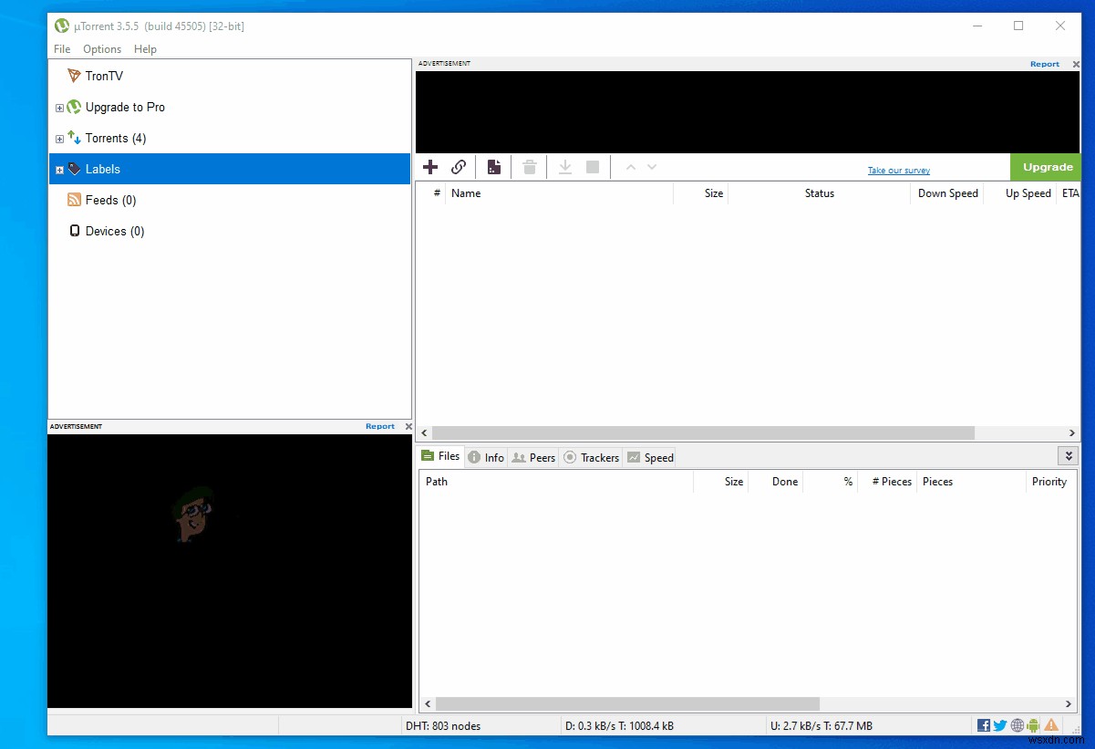Click files pane horizontal scrollbar thumb
This screenshot has width=1095, height=749.
point(627,704)
